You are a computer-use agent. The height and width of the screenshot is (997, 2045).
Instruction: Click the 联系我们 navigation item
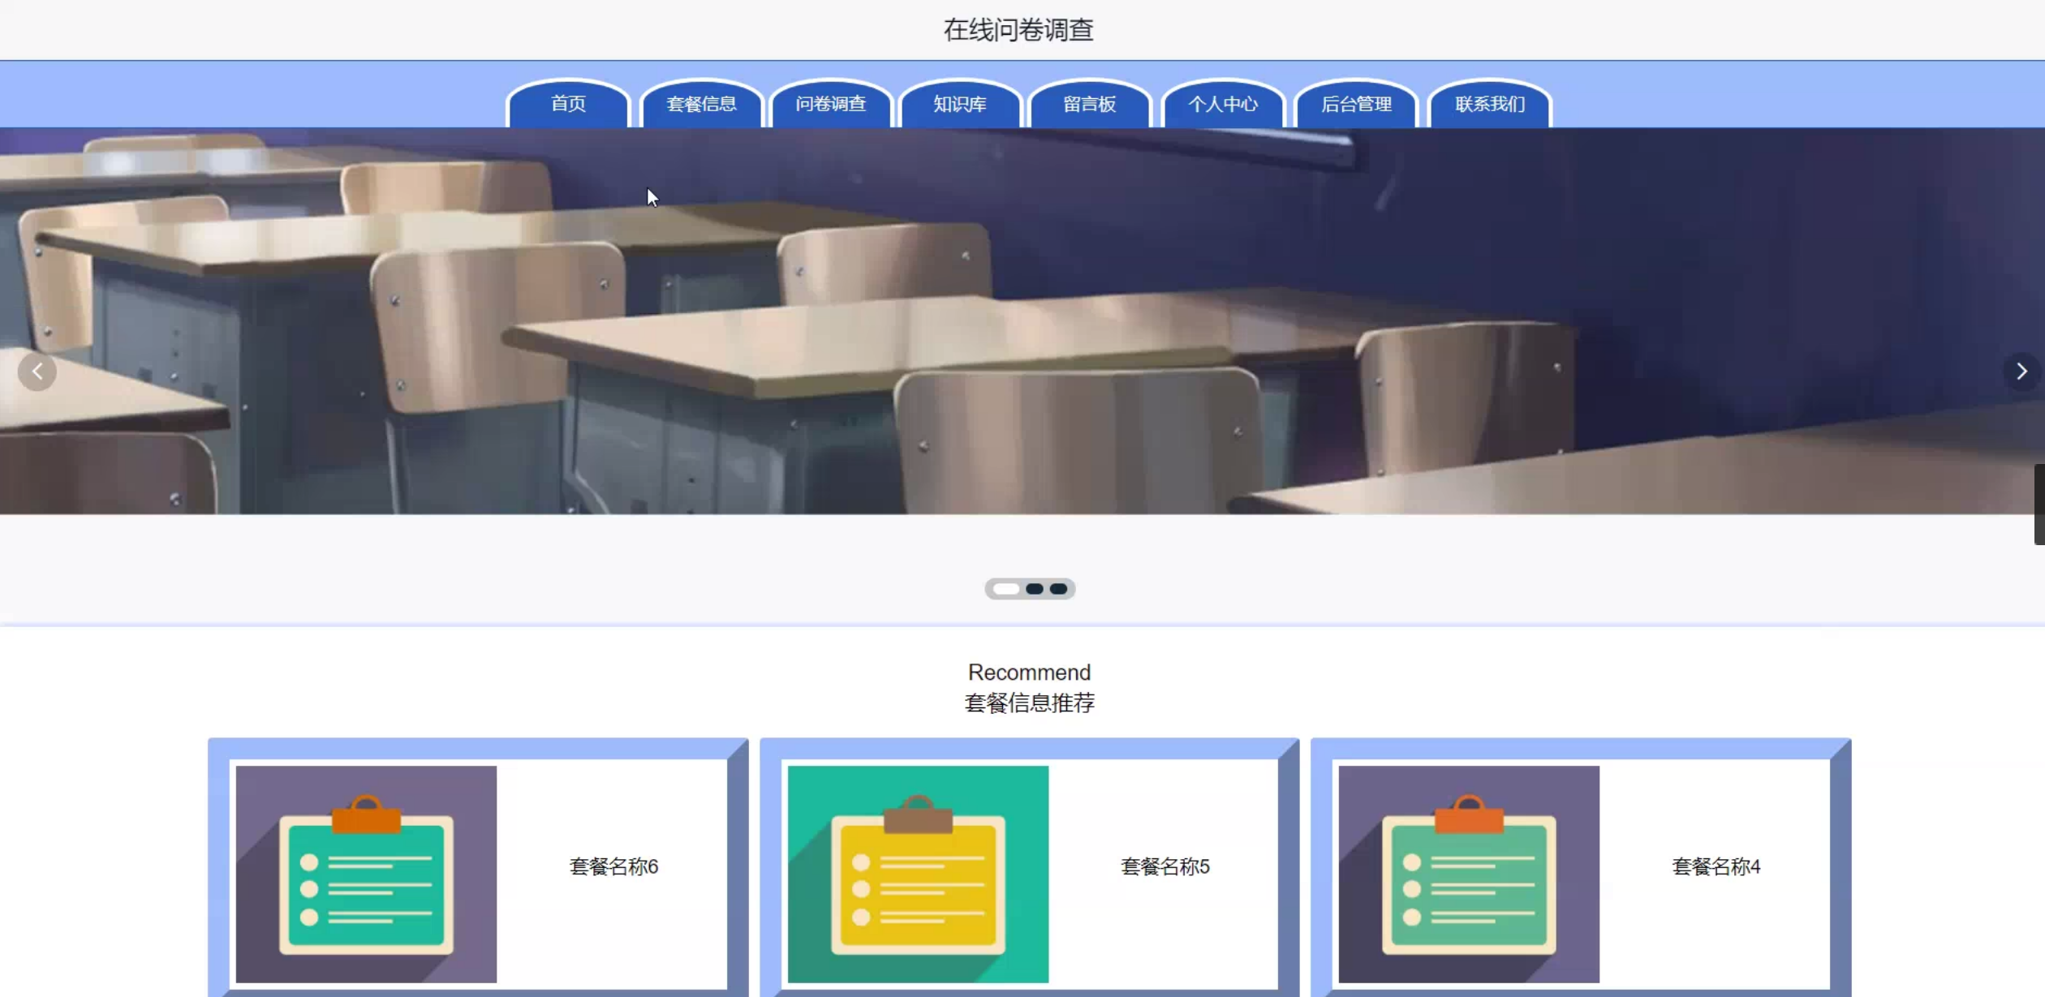point(1490,104)
